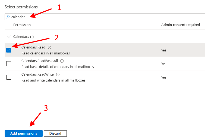
Task: Enable the Calendars.ReadBasic.All checkbox
Action: [x=9, y=64]
